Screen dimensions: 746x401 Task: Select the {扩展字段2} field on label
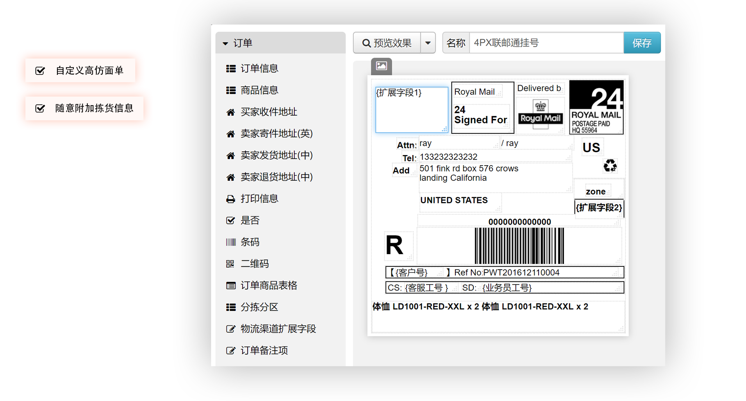point(599,208)
